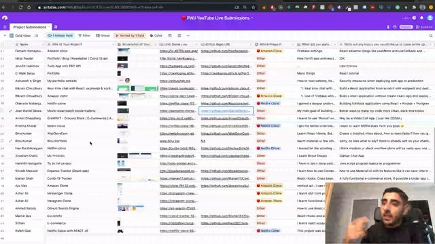Screen dimensions: 435x244
Task: Select the 'Messenger Clone' title cell
Action: point(80,193)
